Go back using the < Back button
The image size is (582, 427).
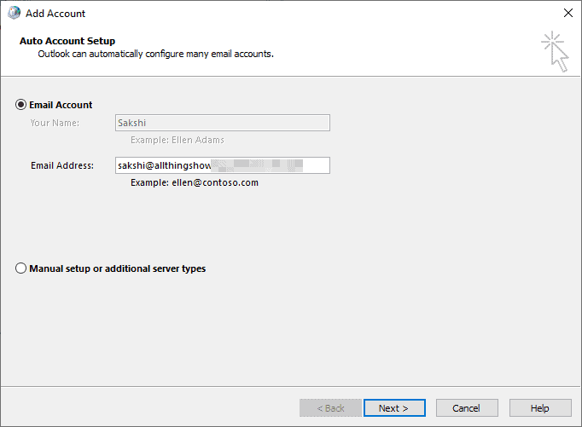tap(330, 408)
